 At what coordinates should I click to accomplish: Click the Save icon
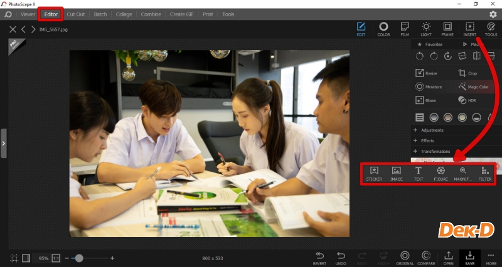point(469,257)
